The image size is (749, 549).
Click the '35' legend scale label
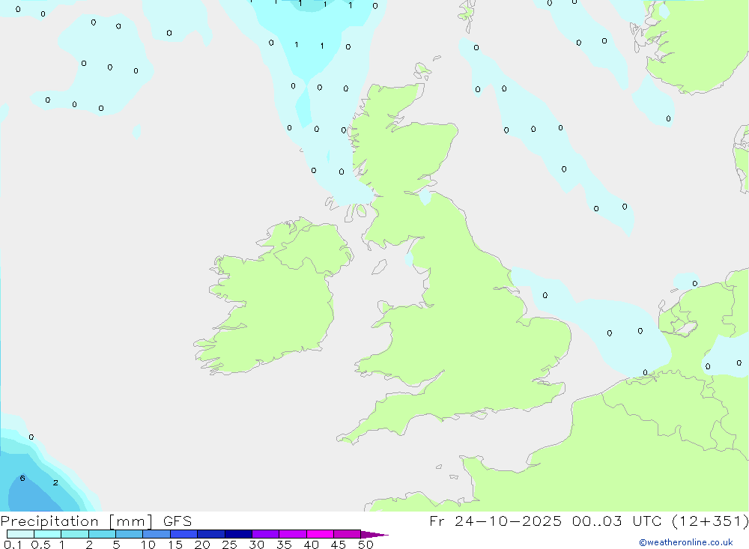pyautogui.click(x=284, y=545)
